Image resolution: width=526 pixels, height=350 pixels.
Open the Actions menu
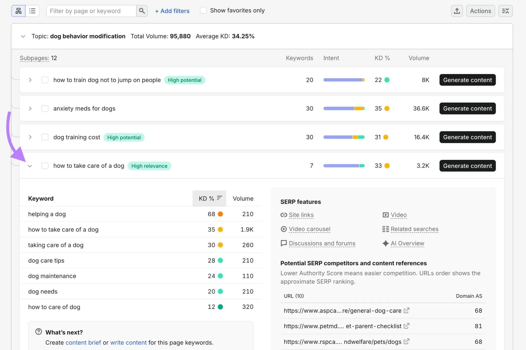click(480, 11)
